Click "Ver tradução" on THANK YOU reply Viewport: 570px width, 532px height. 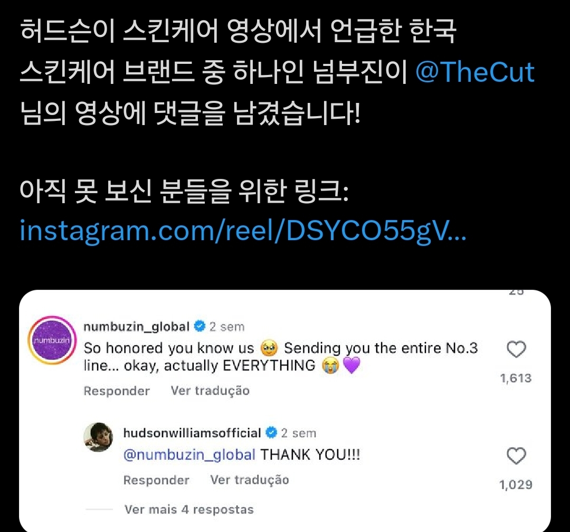pyautogui.click(x=250, y=480)
